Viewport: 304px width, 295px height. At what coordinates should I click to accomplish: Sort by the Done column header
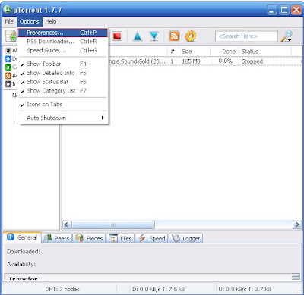coord(224,52)
